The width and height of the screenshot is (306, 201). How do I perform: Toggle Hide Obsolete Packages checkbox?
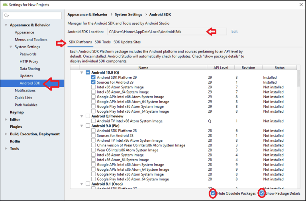(213, 193)
